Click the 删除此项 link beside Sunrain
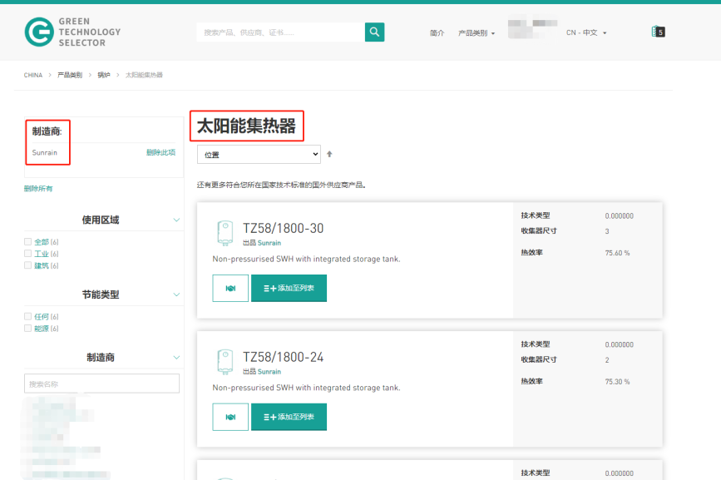 tap(160, 152)
